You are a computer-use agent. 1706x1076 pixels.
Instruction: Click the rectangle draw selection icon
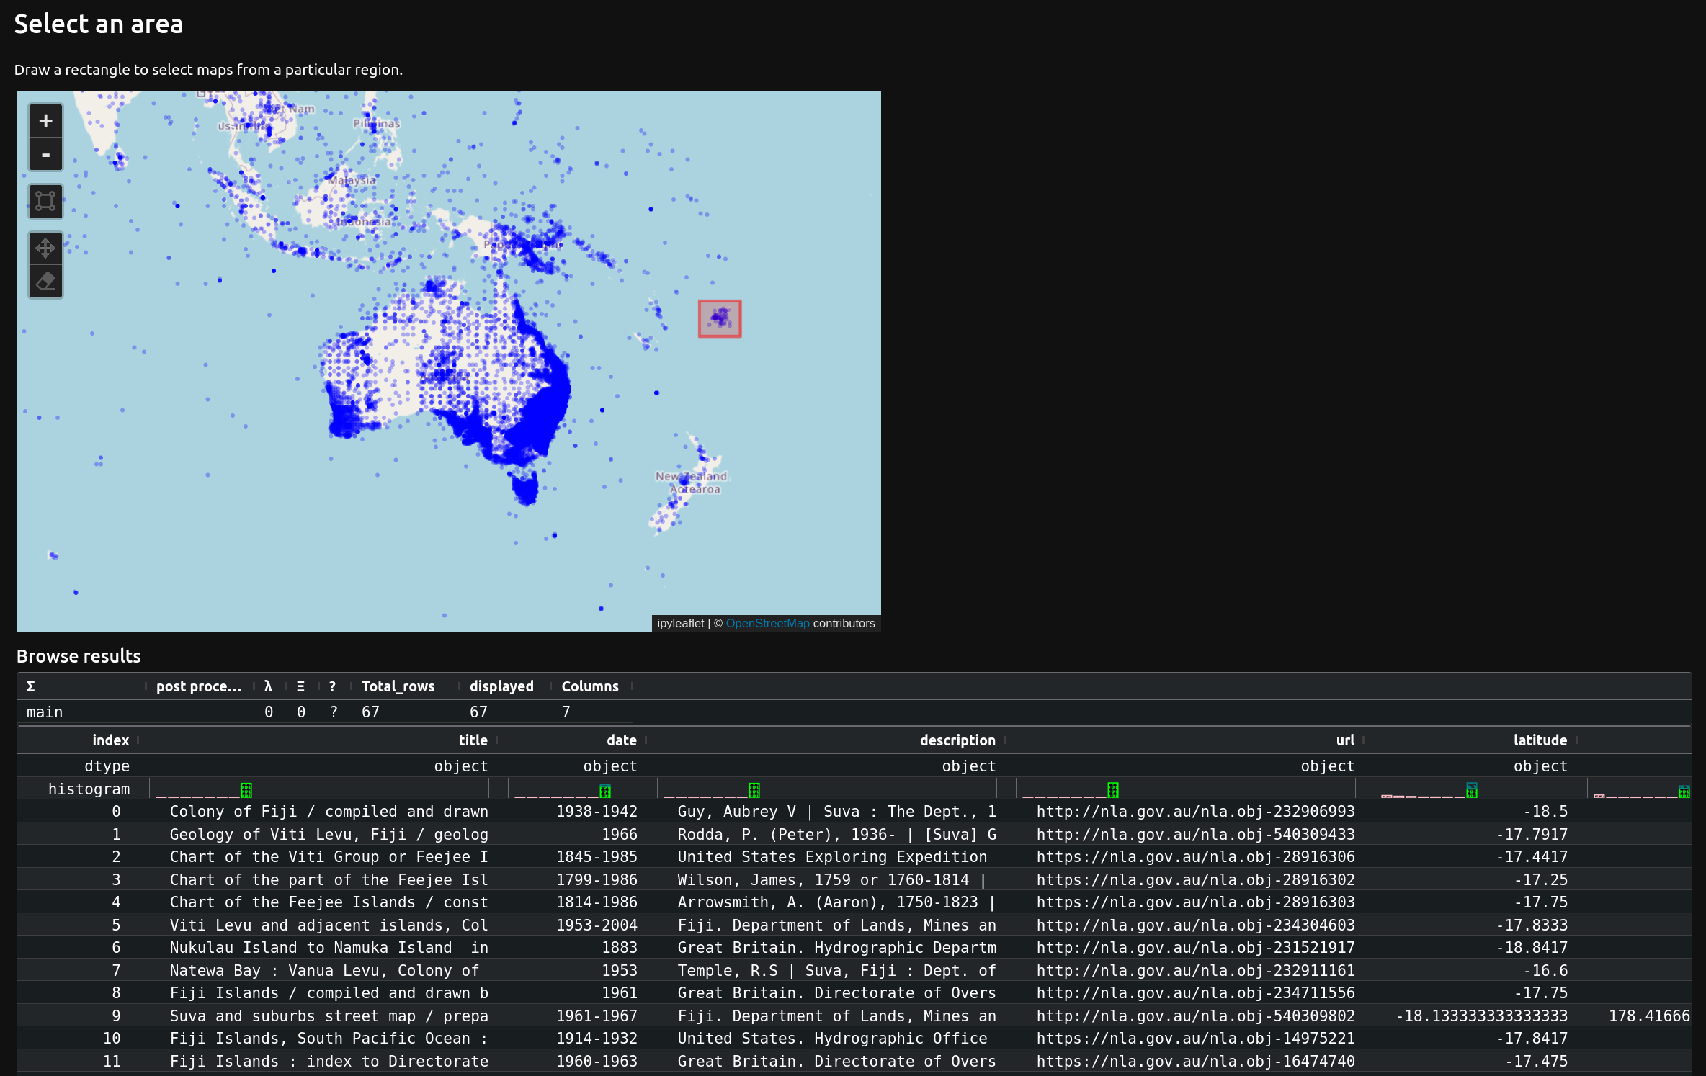tap(45, 201)
